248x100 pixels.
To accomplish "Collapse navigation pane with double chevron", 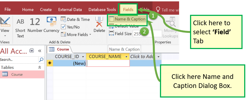I will click(40, 51).
